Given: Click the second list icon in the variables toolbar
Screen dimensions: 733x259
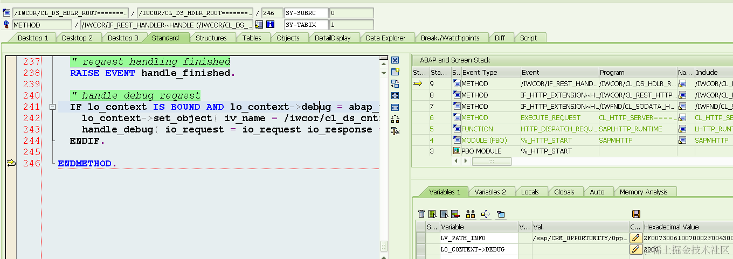Looking at the screenshot, I should (444, 214).
